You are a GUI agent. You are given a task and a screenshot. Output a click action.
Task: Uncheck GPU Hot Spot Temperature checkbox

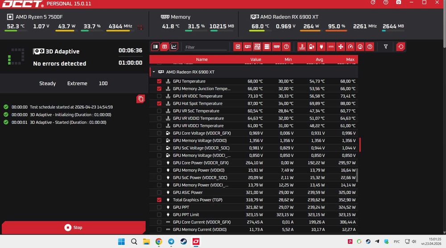(159, 103)
